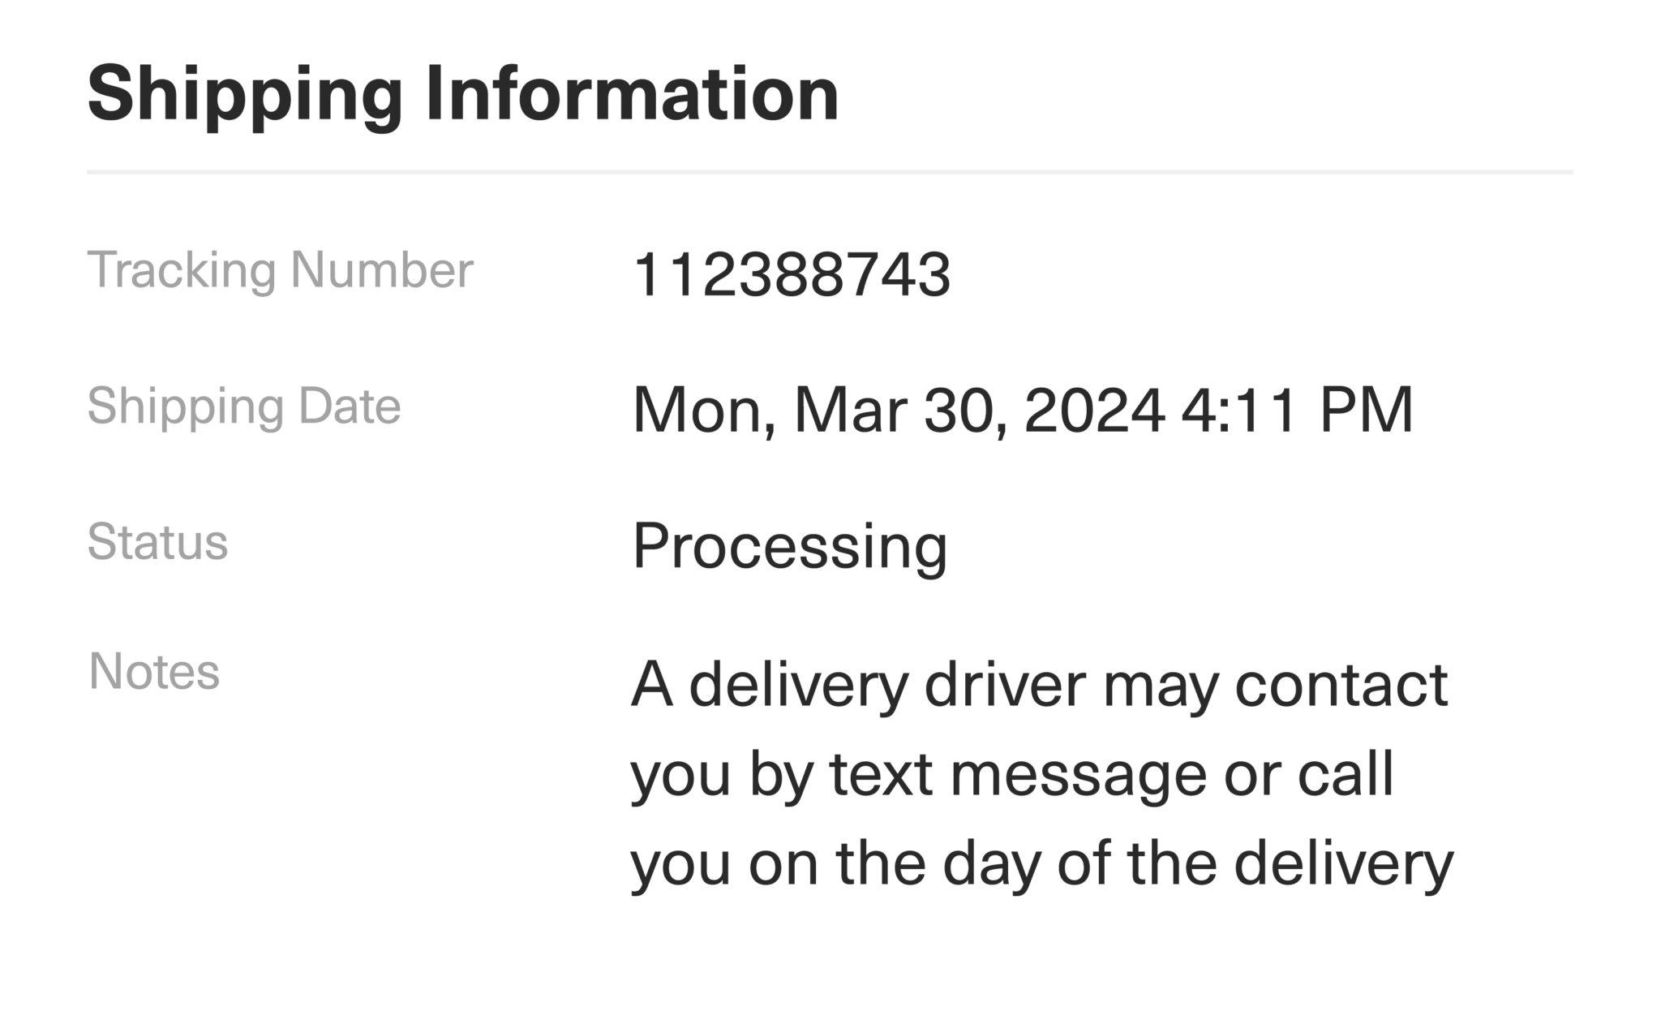Click the 4:11 PM shipping time
This screenshot has height=1020, width=1661.
[x=1297, y=410]
